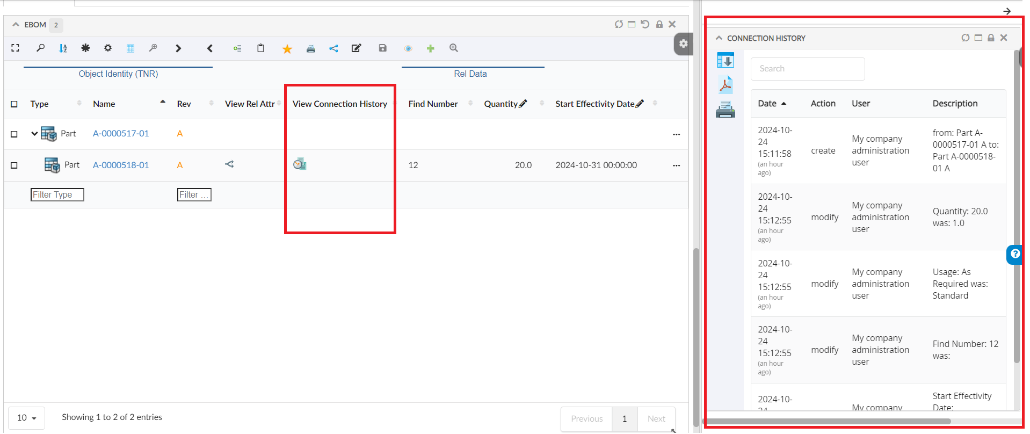Screen dimensions: 1030x434
Task: Click the Search field in Connection History
Action: pos(807,69)
